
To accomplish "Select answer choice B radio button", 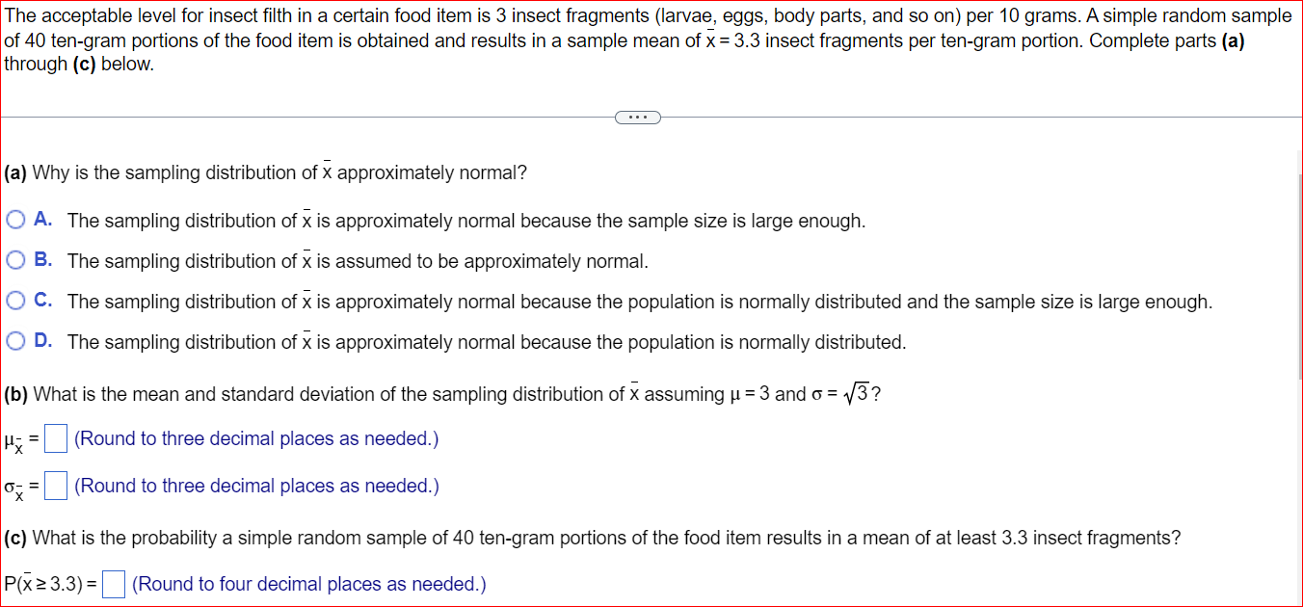I will pos(15,259).
